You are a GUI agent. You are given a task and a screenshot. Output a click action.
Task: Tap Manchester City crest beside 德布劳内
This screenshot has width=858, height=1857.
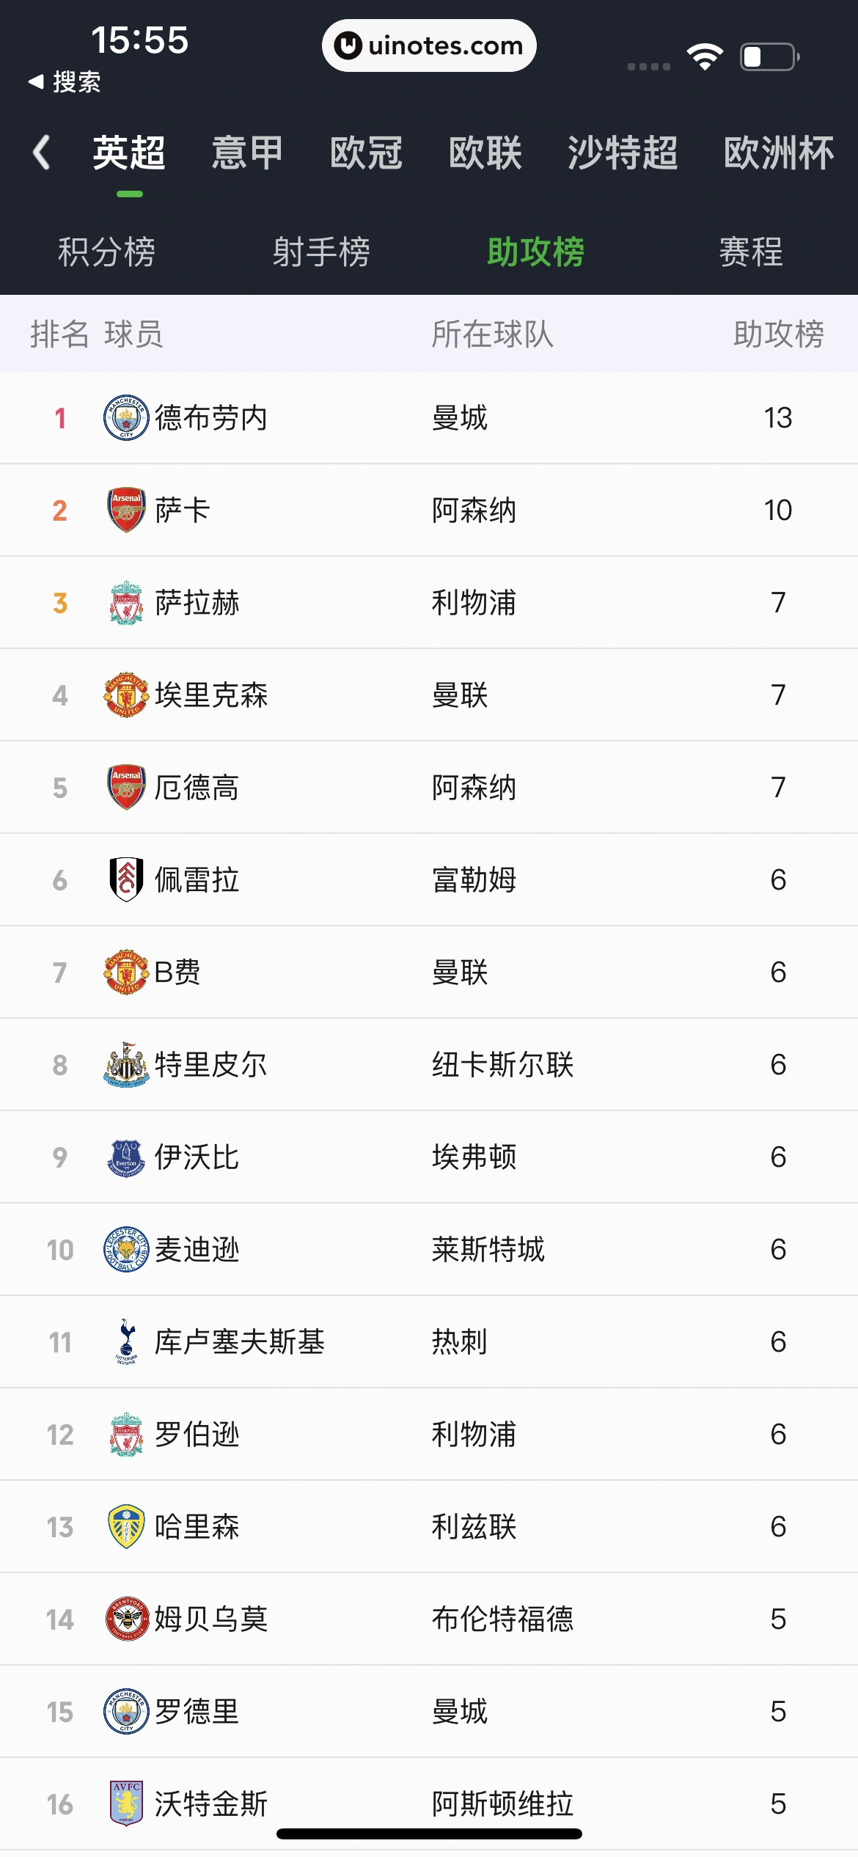(126, 417)
